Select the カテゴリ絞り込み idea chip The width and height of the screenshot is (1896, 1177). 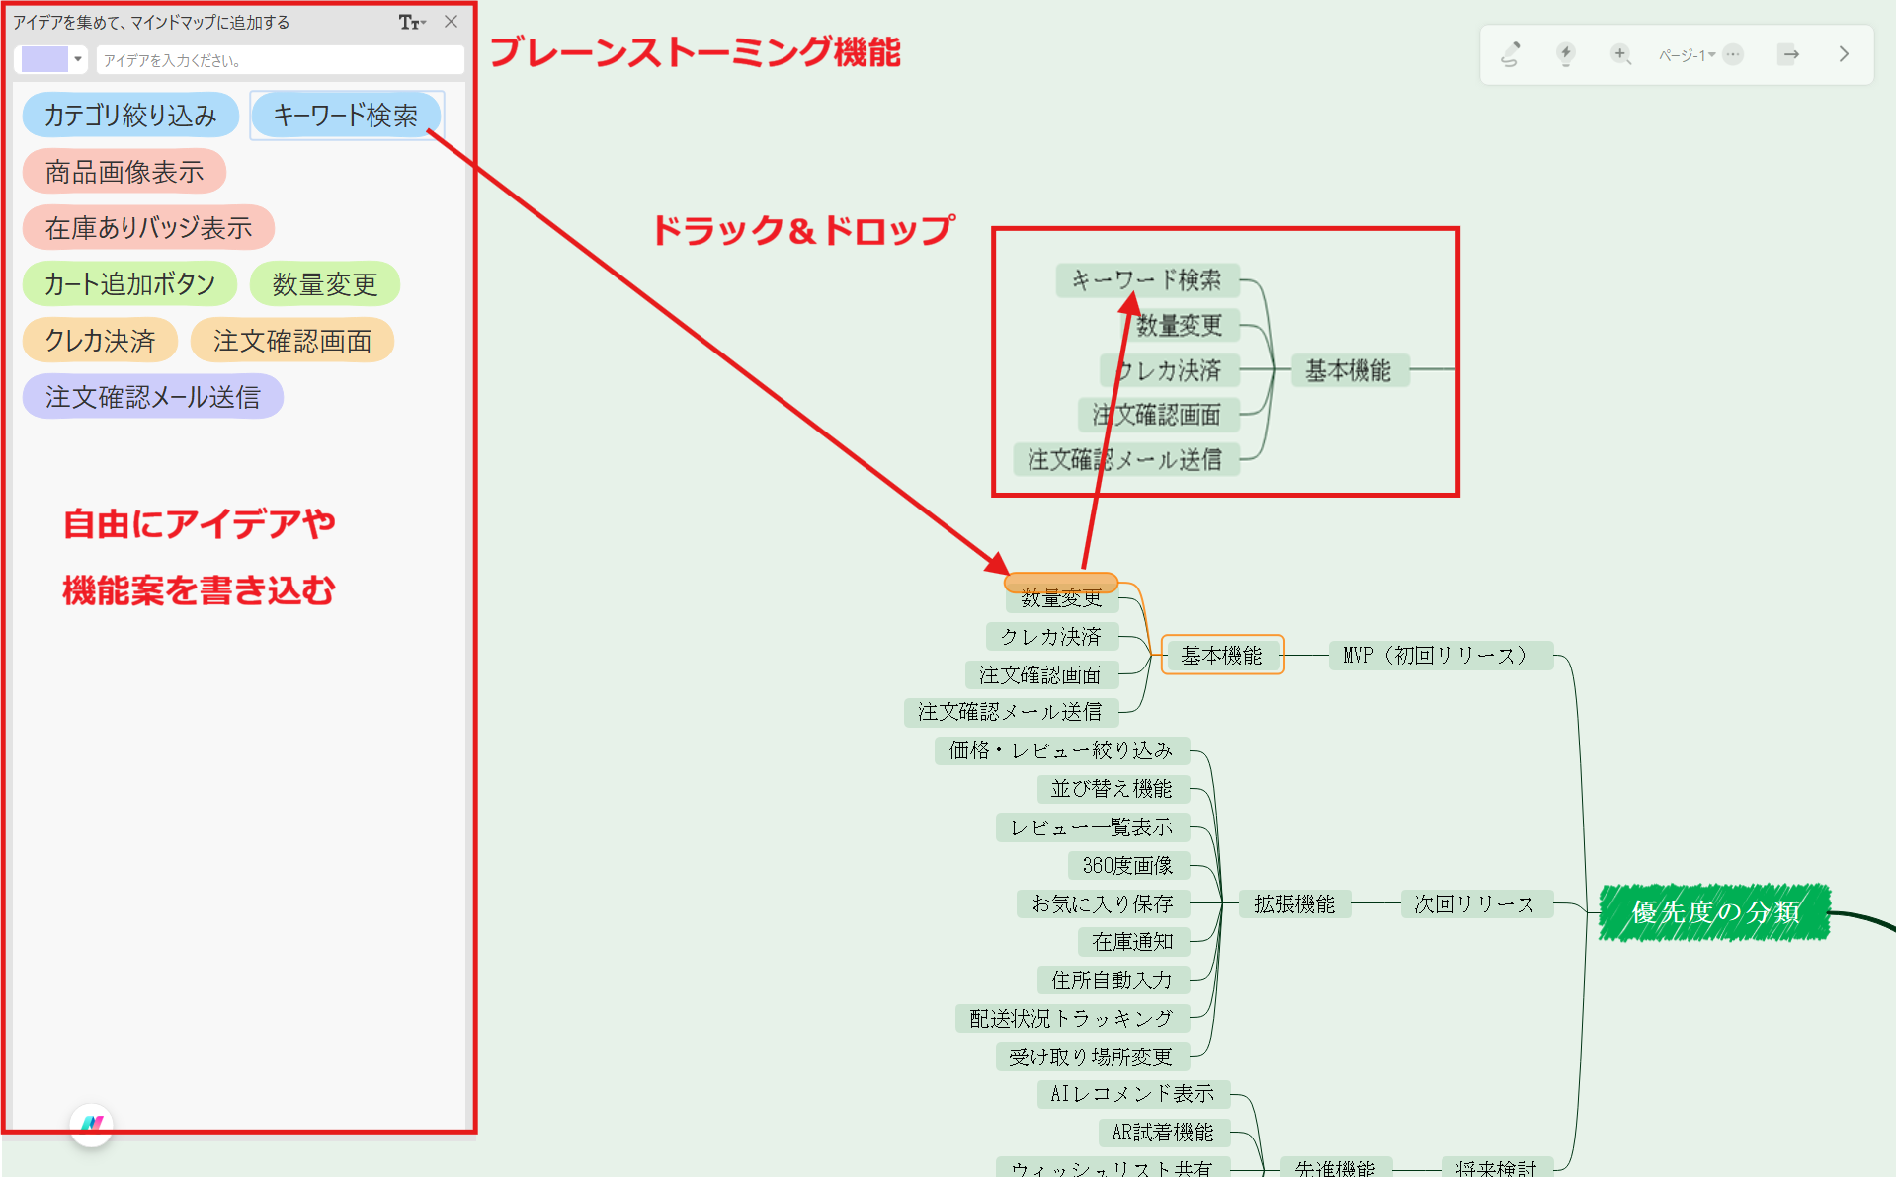click(x=130, y=116)
